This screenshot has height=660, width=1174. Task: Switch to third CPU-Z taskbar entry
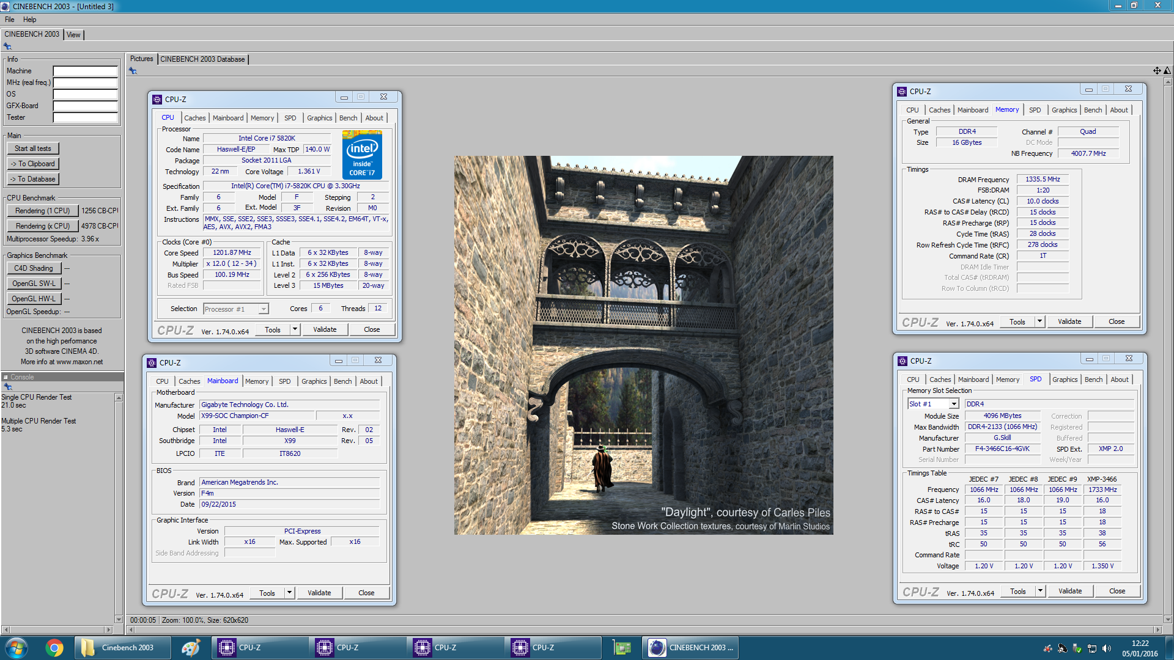click(x=455, y=648)
